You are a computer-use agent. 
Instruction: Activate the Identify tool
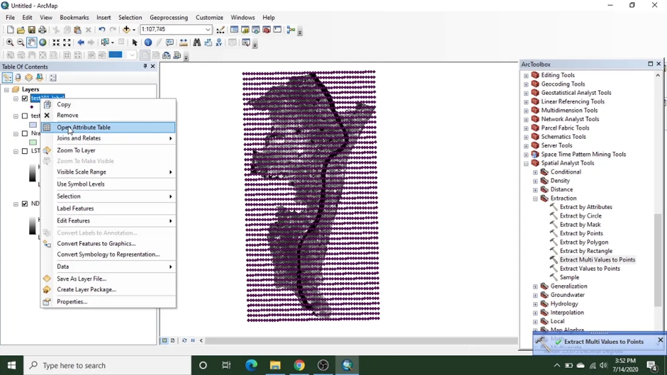(x=148, y=42)
